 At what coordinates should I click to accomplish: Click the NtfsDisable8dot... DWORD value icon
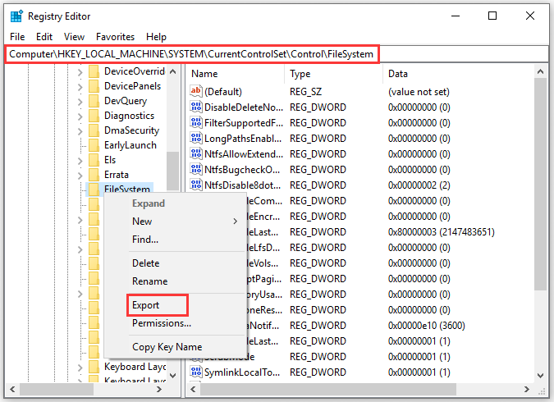(x=195, y=185)
